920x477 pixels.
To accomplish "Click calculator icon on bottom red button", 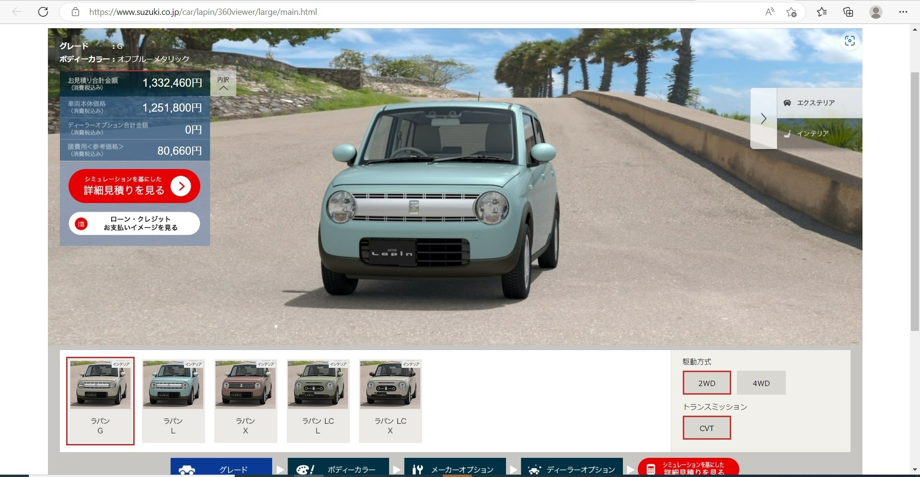I will tap(651, 470).
